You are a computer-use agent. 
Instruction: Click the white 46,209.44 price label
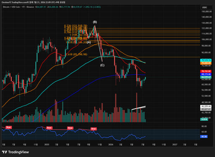pos(206,106)
